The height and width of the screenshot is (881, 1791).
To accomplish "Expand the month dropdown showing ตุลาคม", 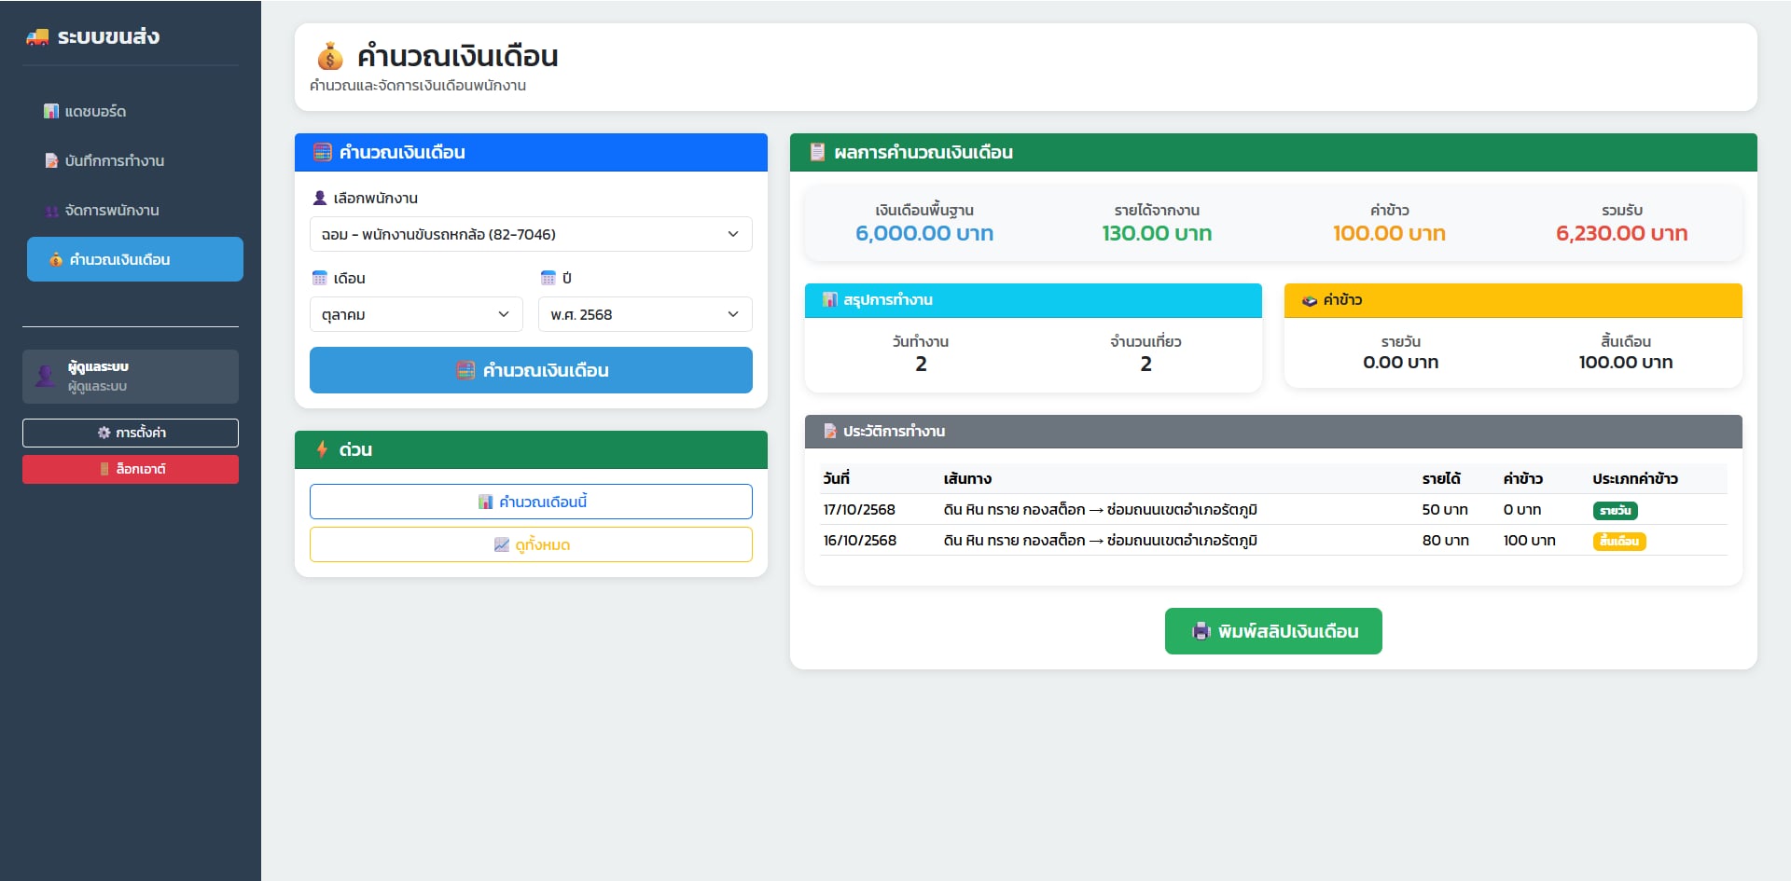I will pyautogui.click(x=415, y=314).
